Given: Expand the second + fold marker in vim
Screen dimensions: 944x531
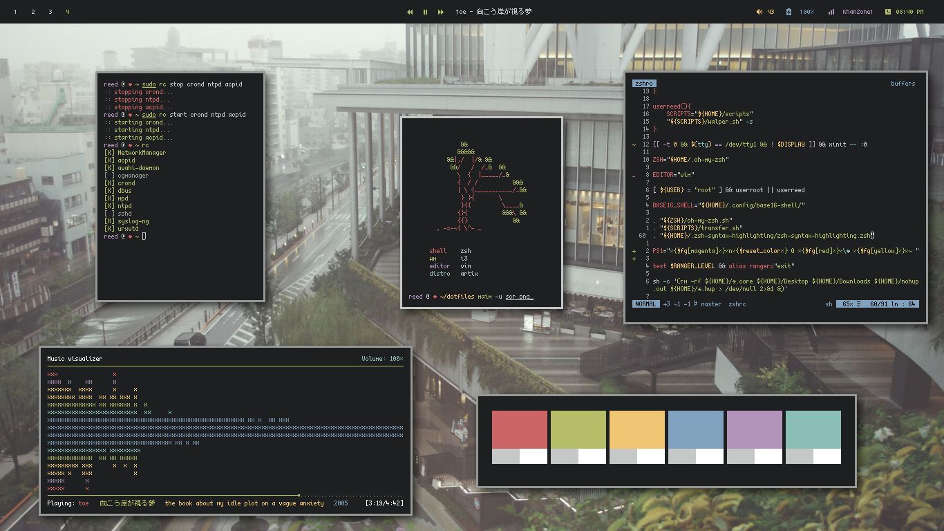Looking at the screenshot, I should coord(634,259).
